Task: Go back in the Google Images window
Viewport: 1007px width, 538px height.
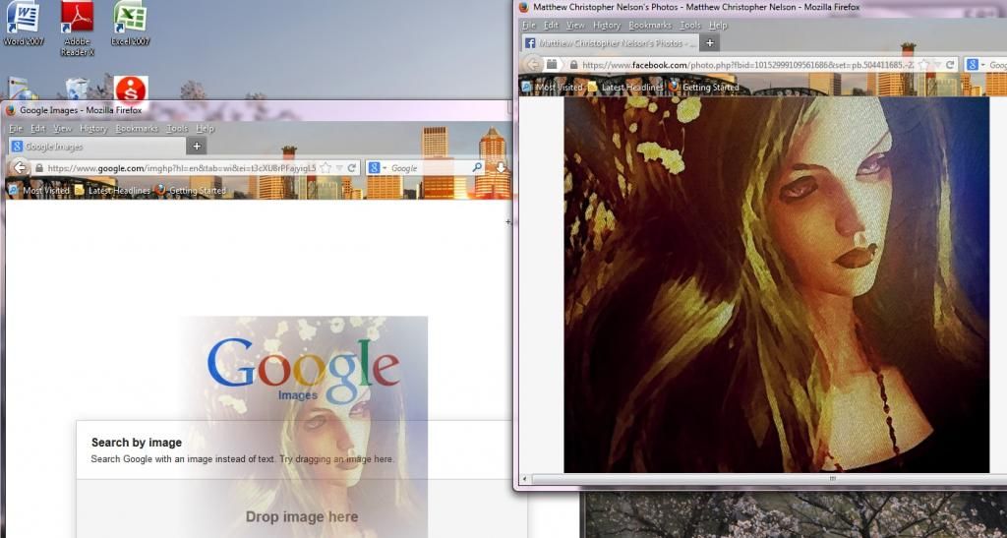Action: [x=20, y=167]
